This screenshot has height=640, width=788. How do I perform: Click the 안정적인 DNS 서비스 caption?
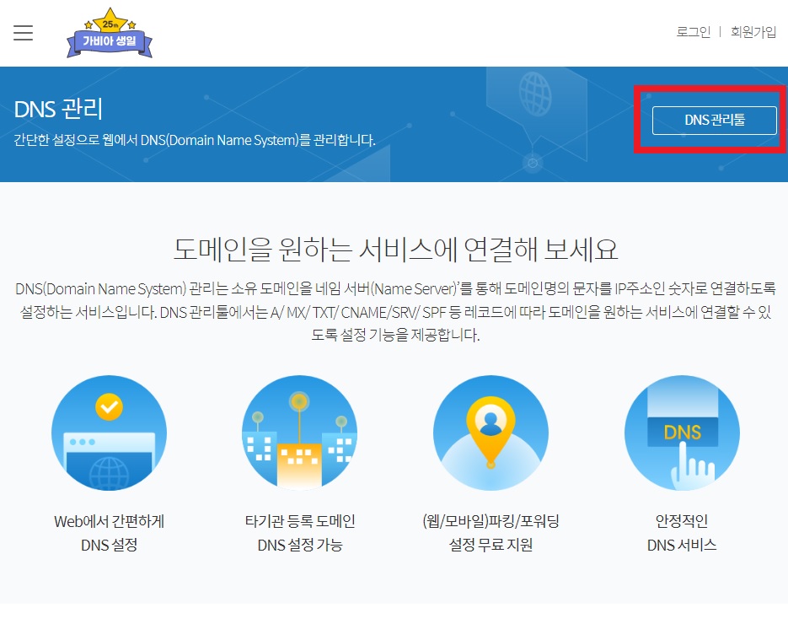[682, 532]
